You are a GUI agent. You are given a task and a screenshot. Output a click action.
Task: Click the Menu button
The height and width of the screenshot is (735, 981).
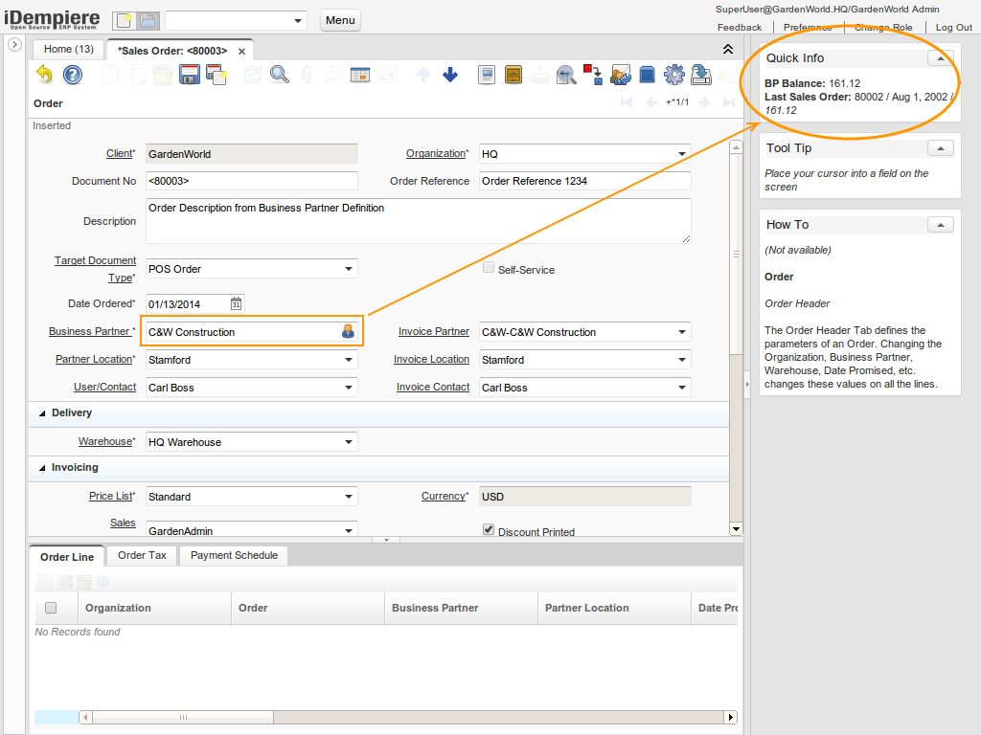pos(340,20)
